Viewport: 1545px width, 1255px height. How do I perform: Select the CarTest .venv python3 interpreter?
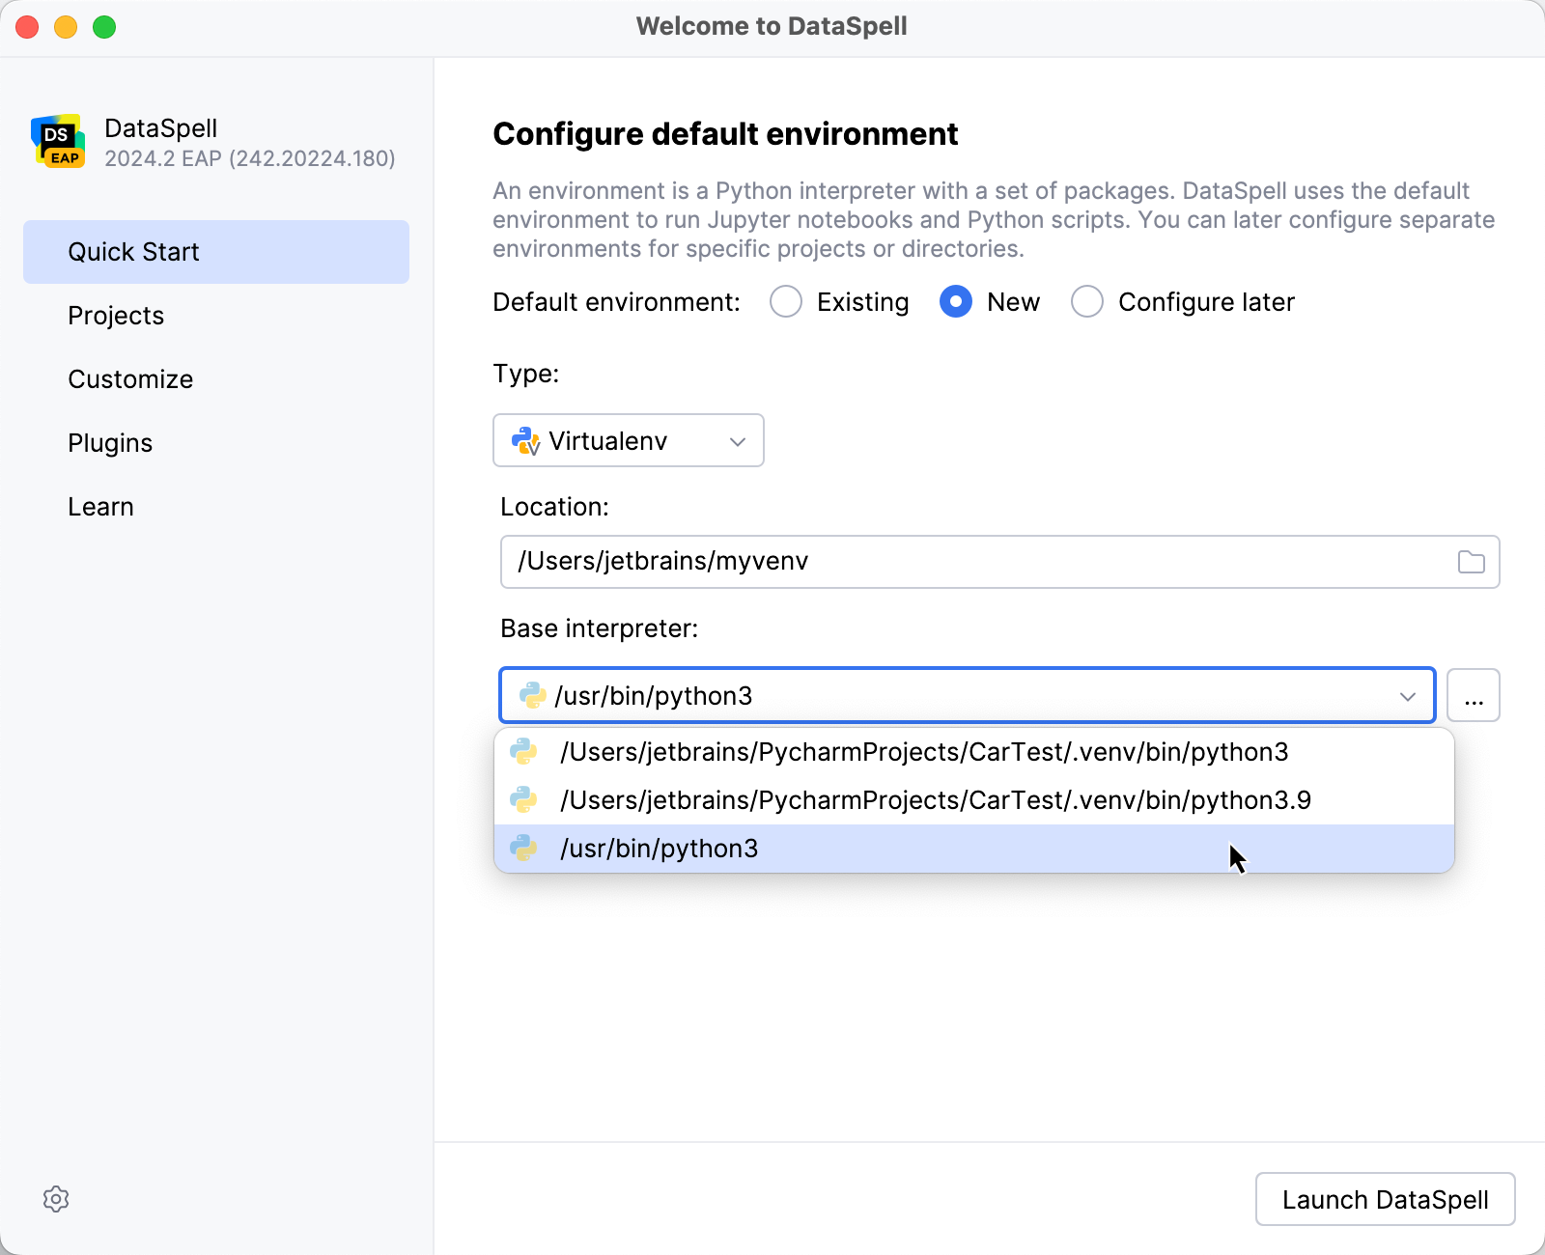tap(923, 751)
